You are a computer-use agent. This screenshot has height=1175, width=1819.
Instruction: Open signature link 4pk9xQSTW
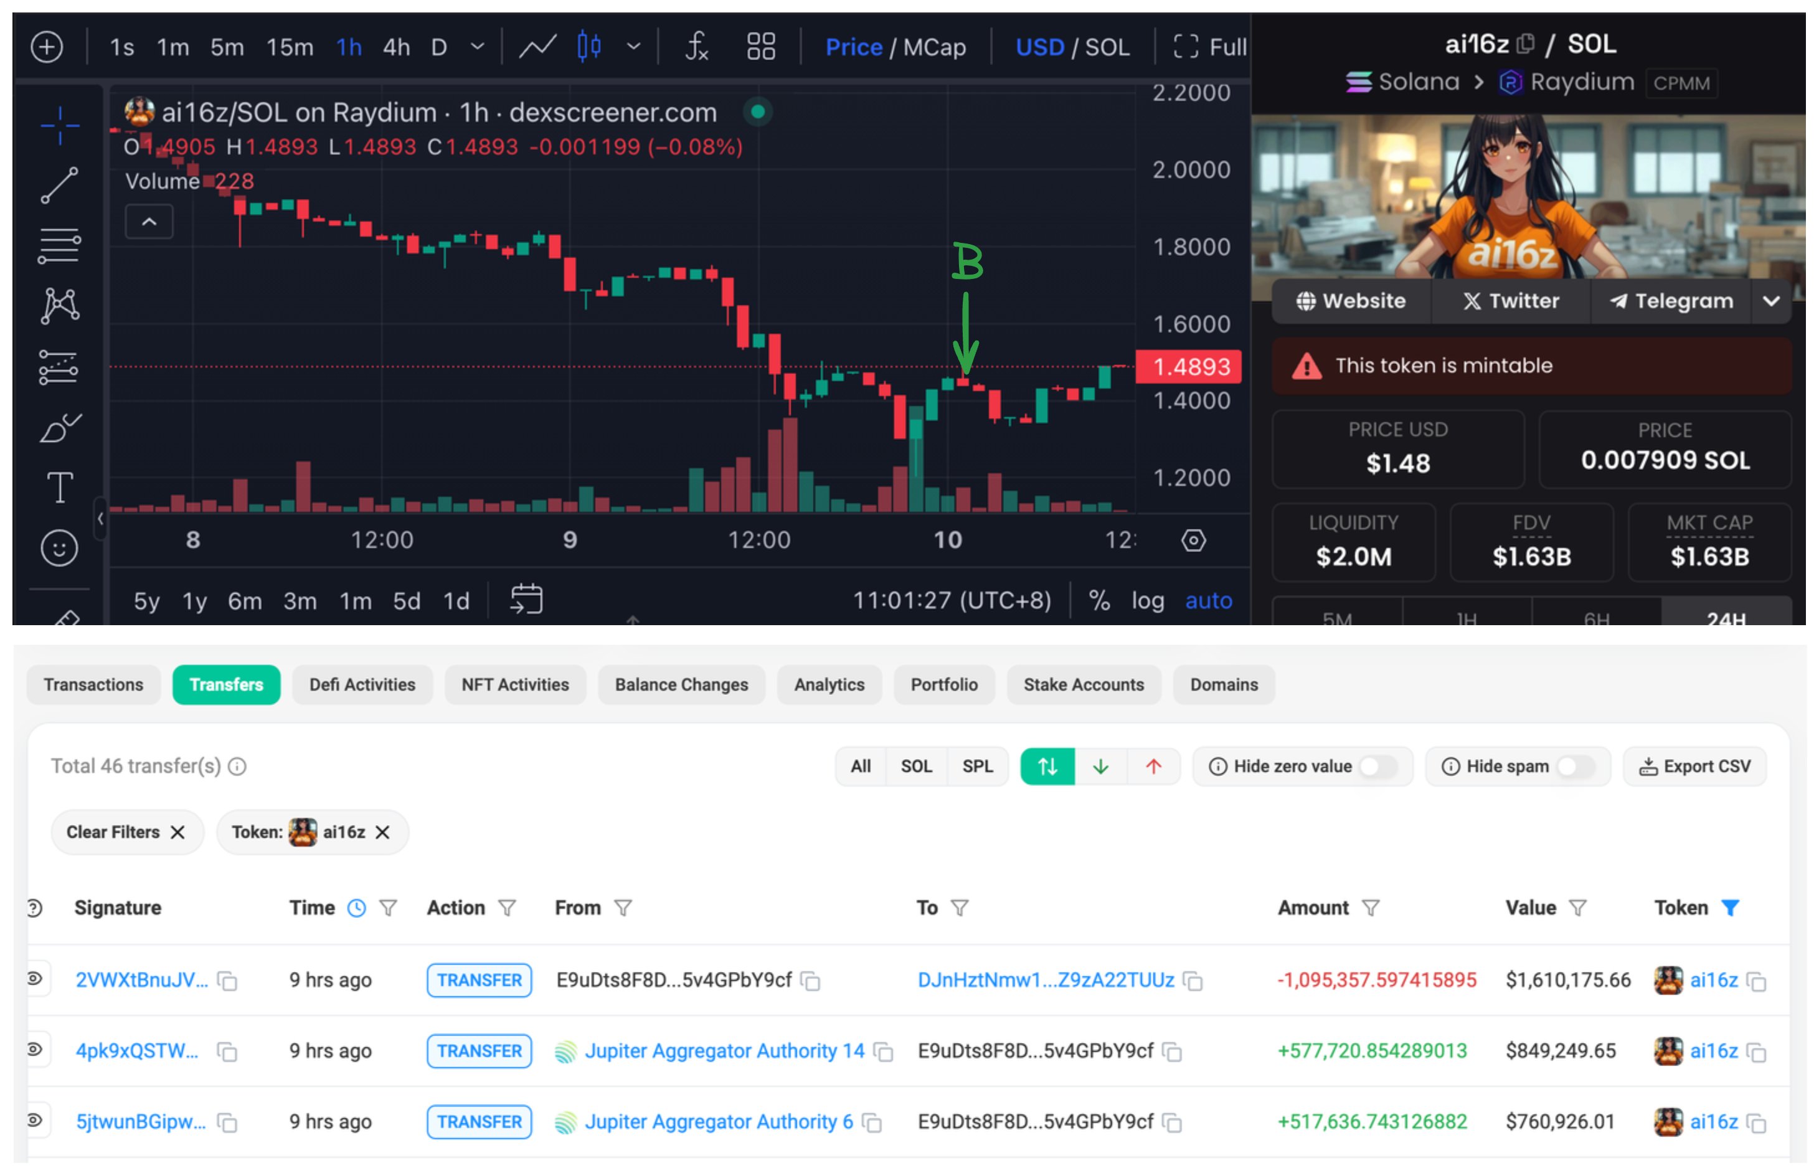pyautogui.click(x=138, y=1051)
